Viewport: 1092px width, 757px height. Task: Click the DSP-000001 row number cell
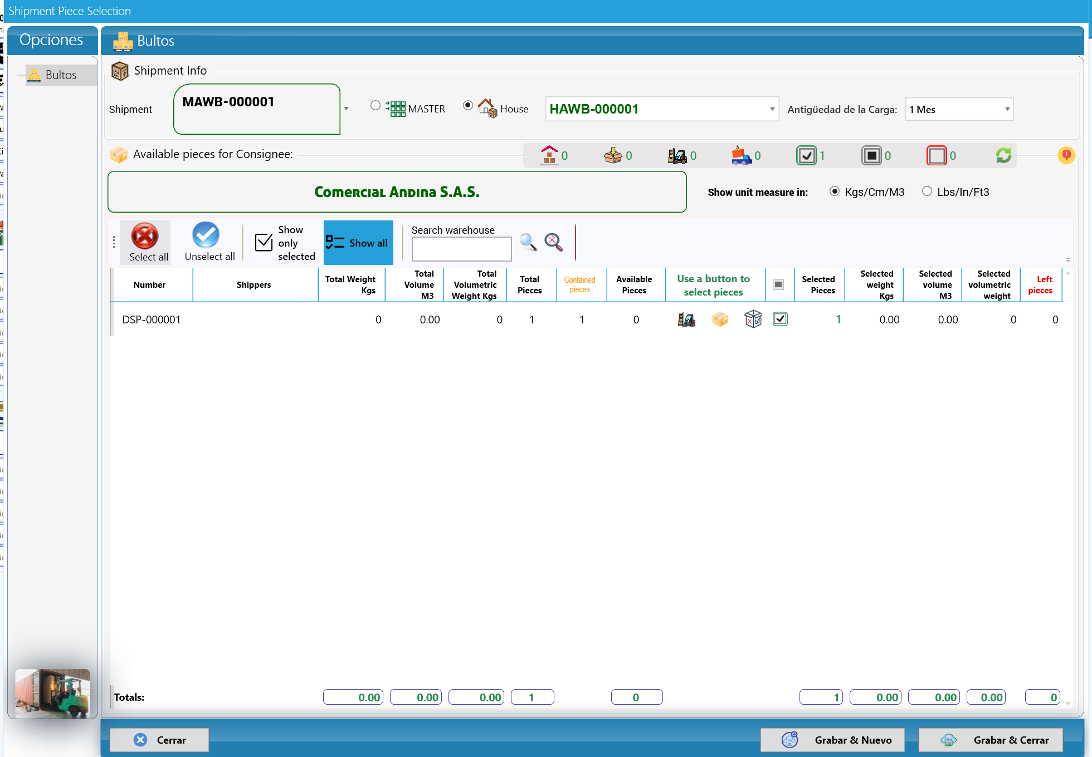(152, 319)
